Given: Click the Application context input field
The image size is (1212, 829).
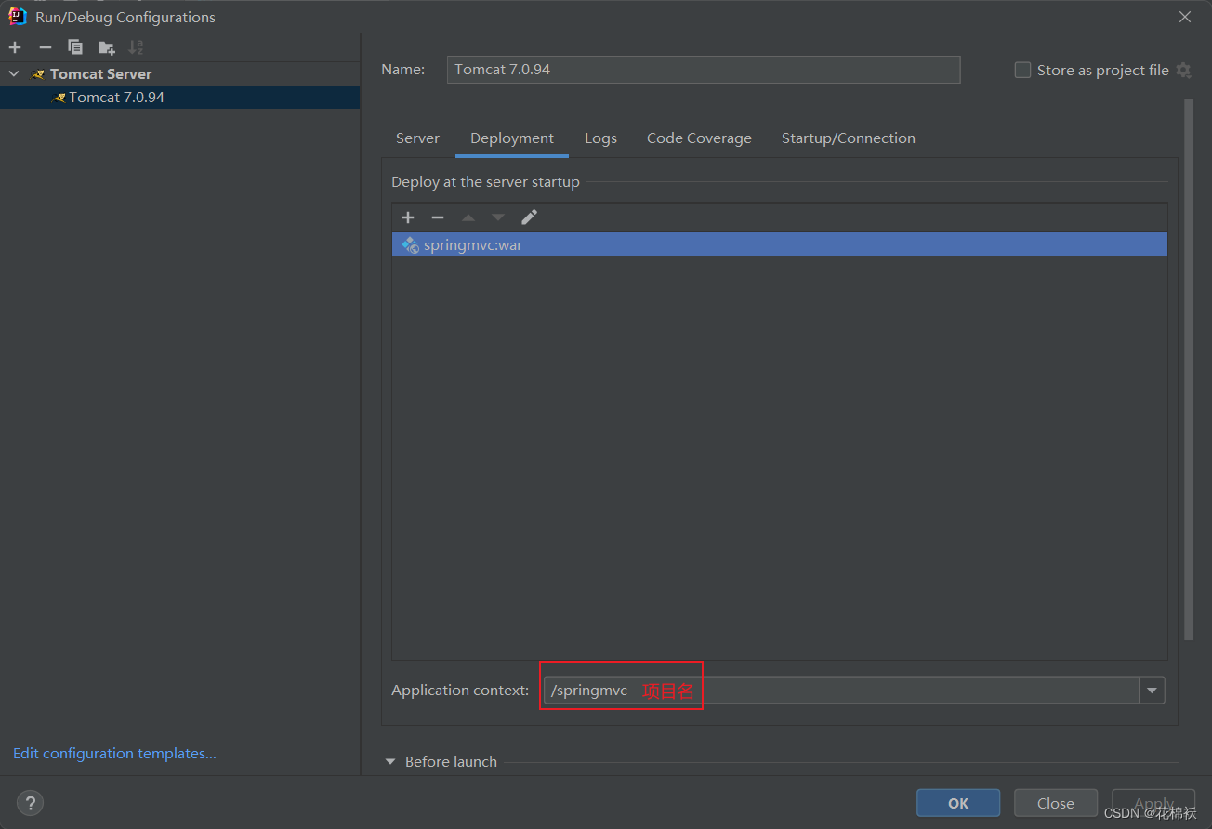Looking at the screenshot, I should coord(841,691).
